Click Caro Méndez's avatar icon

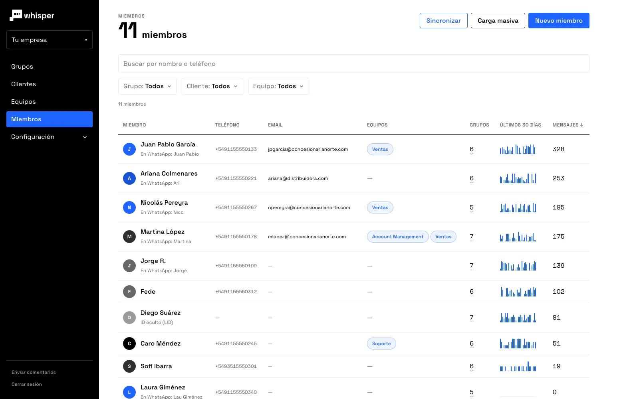click(129, 344)
